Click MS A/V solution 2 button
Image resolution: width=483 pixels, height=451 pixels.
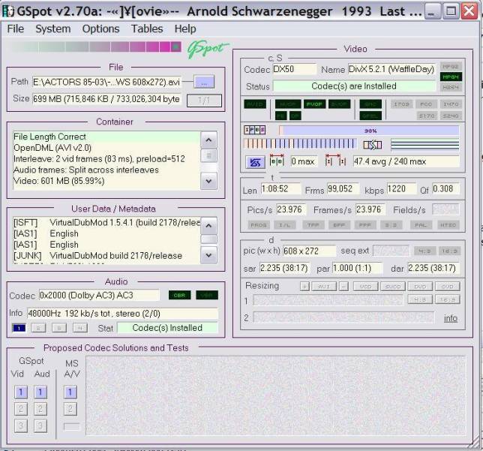click(70, 409)
